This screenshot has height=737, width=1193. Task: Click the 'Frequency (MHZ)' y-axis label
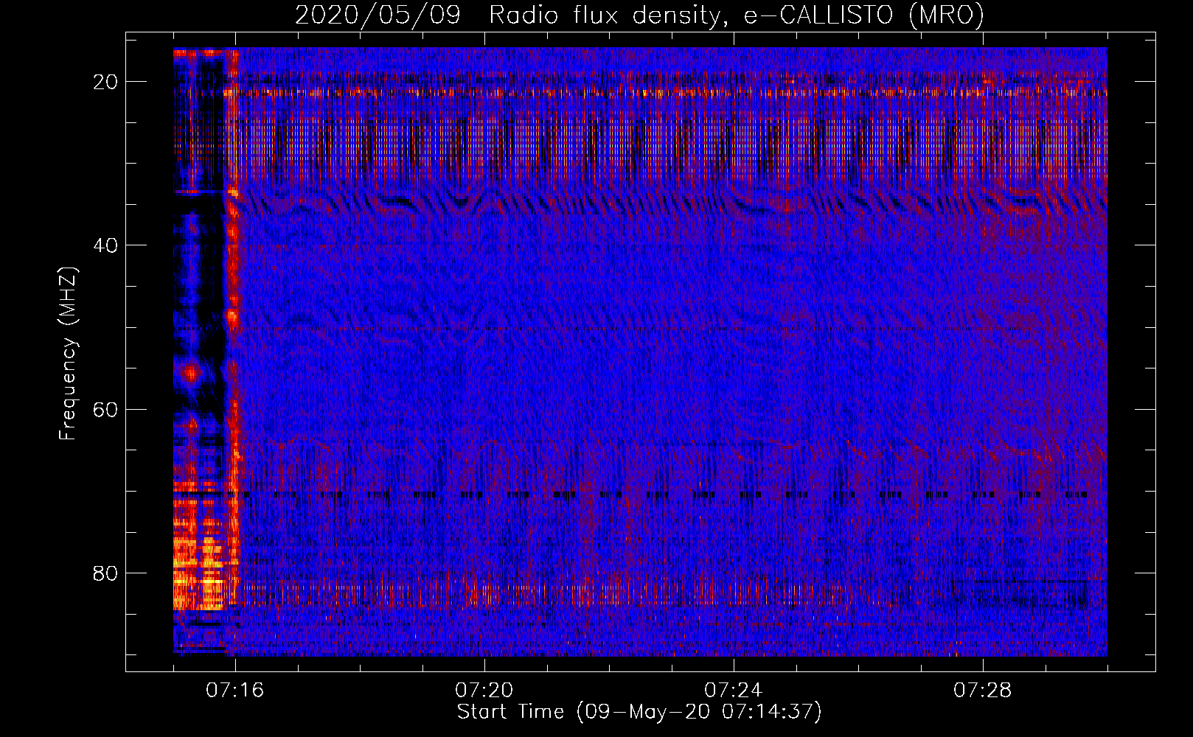(x=68, y=354)
